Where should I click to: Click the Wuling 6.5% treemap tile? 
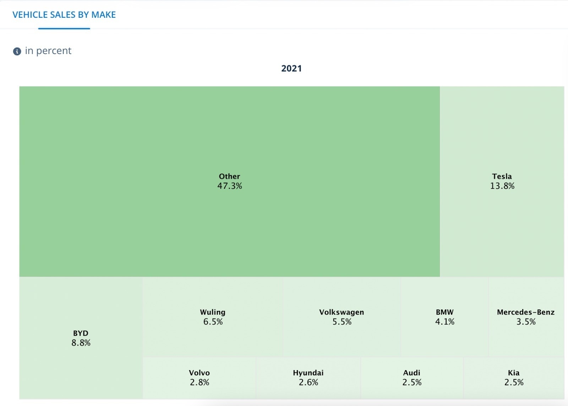213,317
